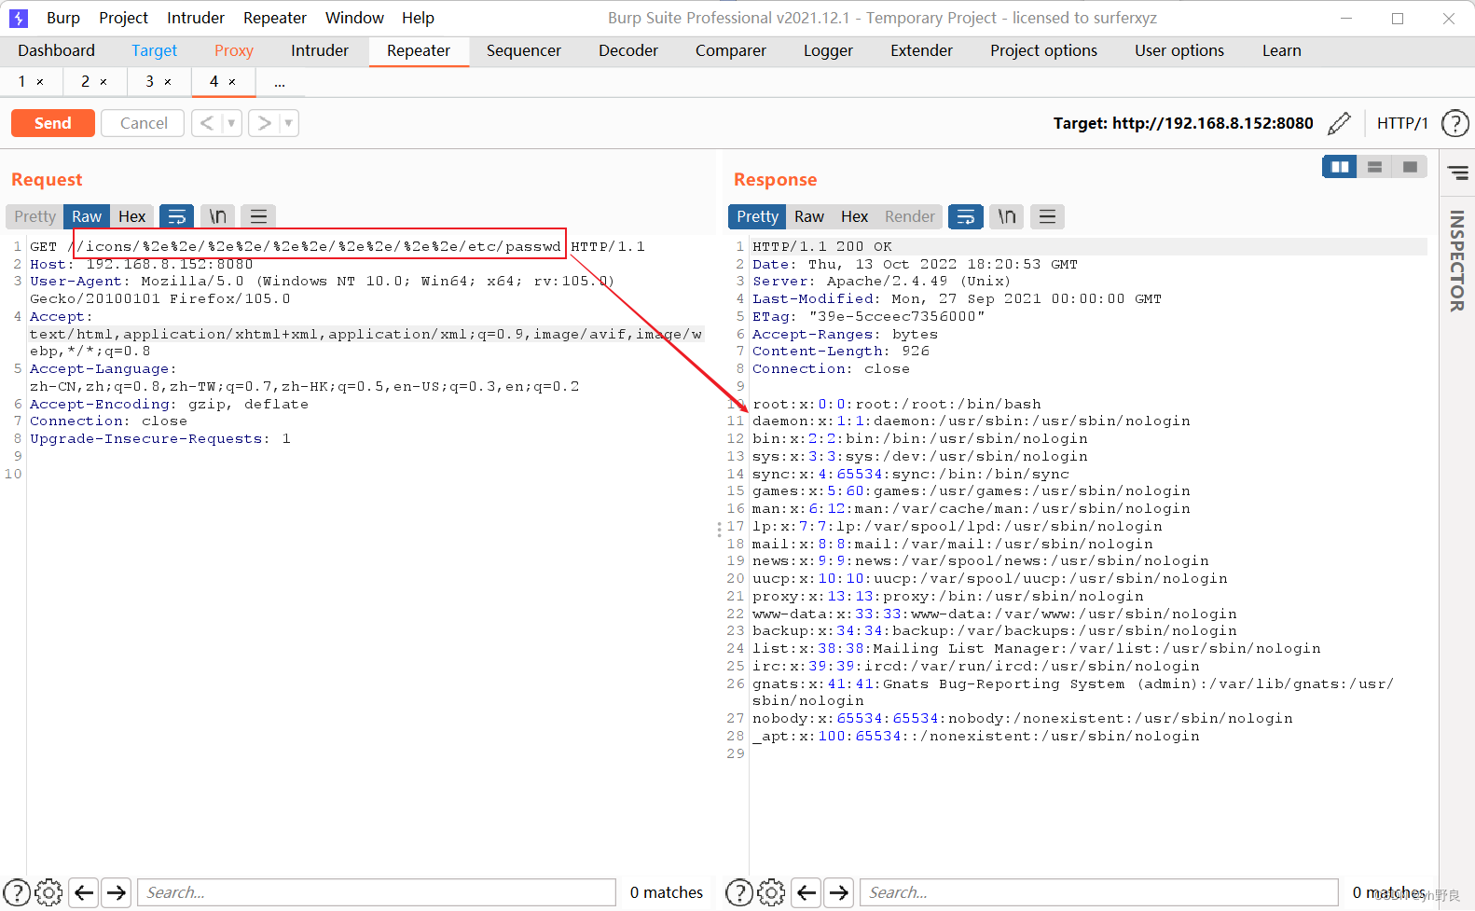Show request in Pretty view
Viewport: 1475px width, 911px height.
(34, 216)
